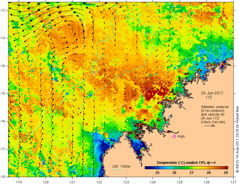Click latitude axis label '-14'
This screenshot has width=239, height=185.
[3, 66]
